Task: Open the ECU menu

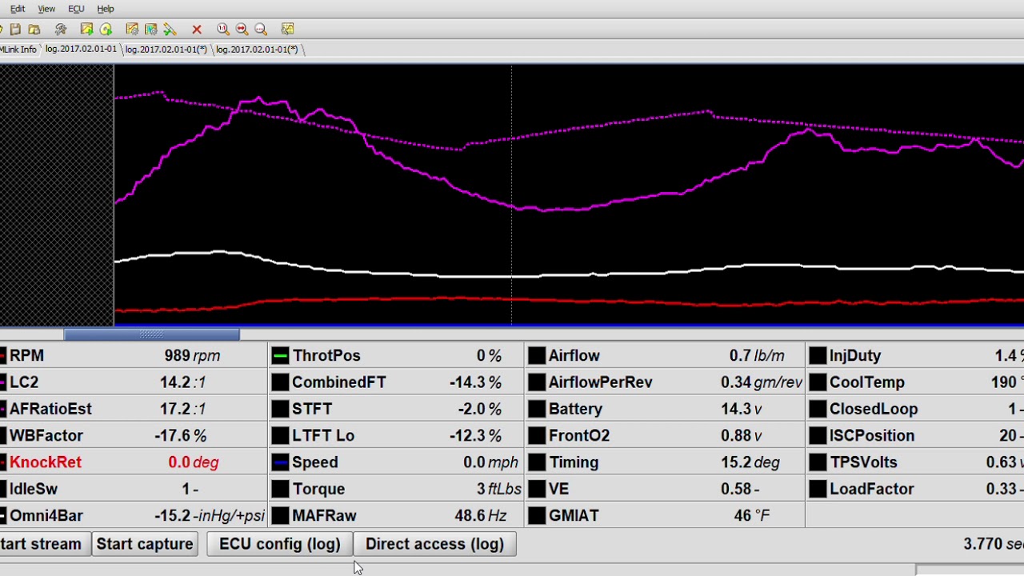Action: 76,9
